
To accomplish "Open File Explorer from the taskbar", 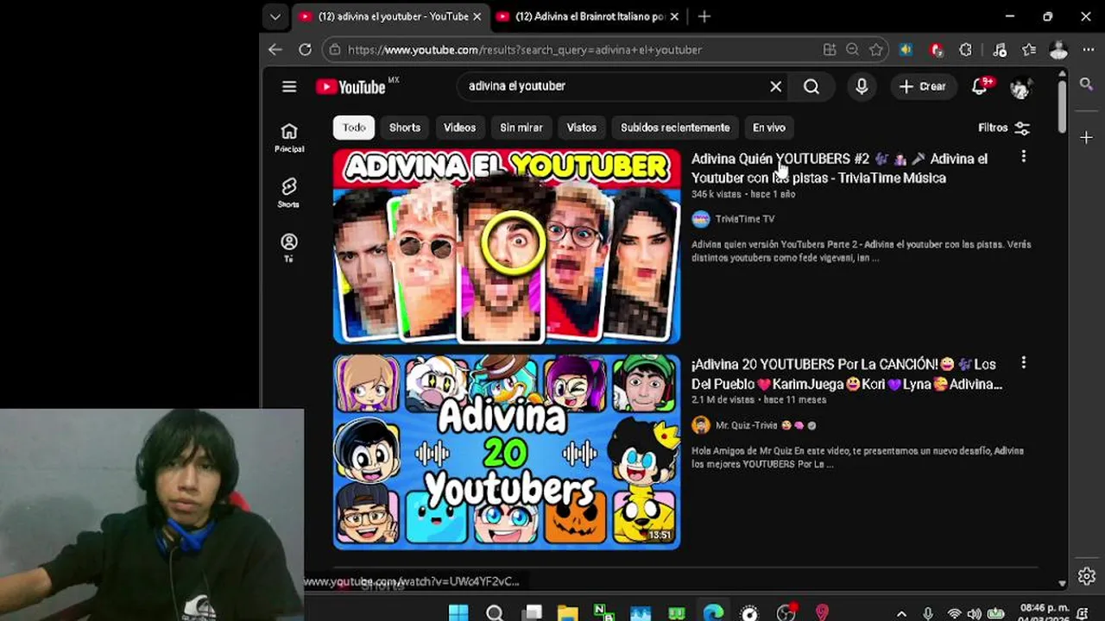I will click(x=567, y=613).
